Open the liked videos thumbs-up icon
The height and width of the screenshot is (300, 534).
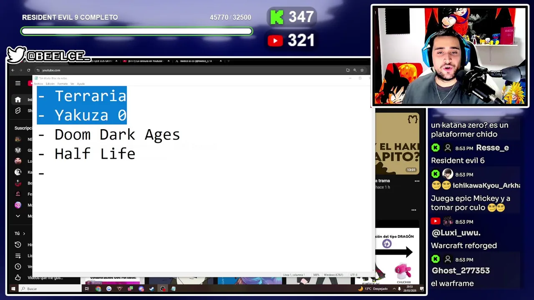(x=18, y=277)
